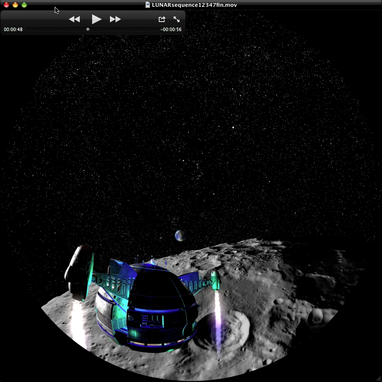Image resolution: width=382 pixels, height=382 pixels.
Task: Minimize the window with yellow button
Action: (x=15, y=5)
